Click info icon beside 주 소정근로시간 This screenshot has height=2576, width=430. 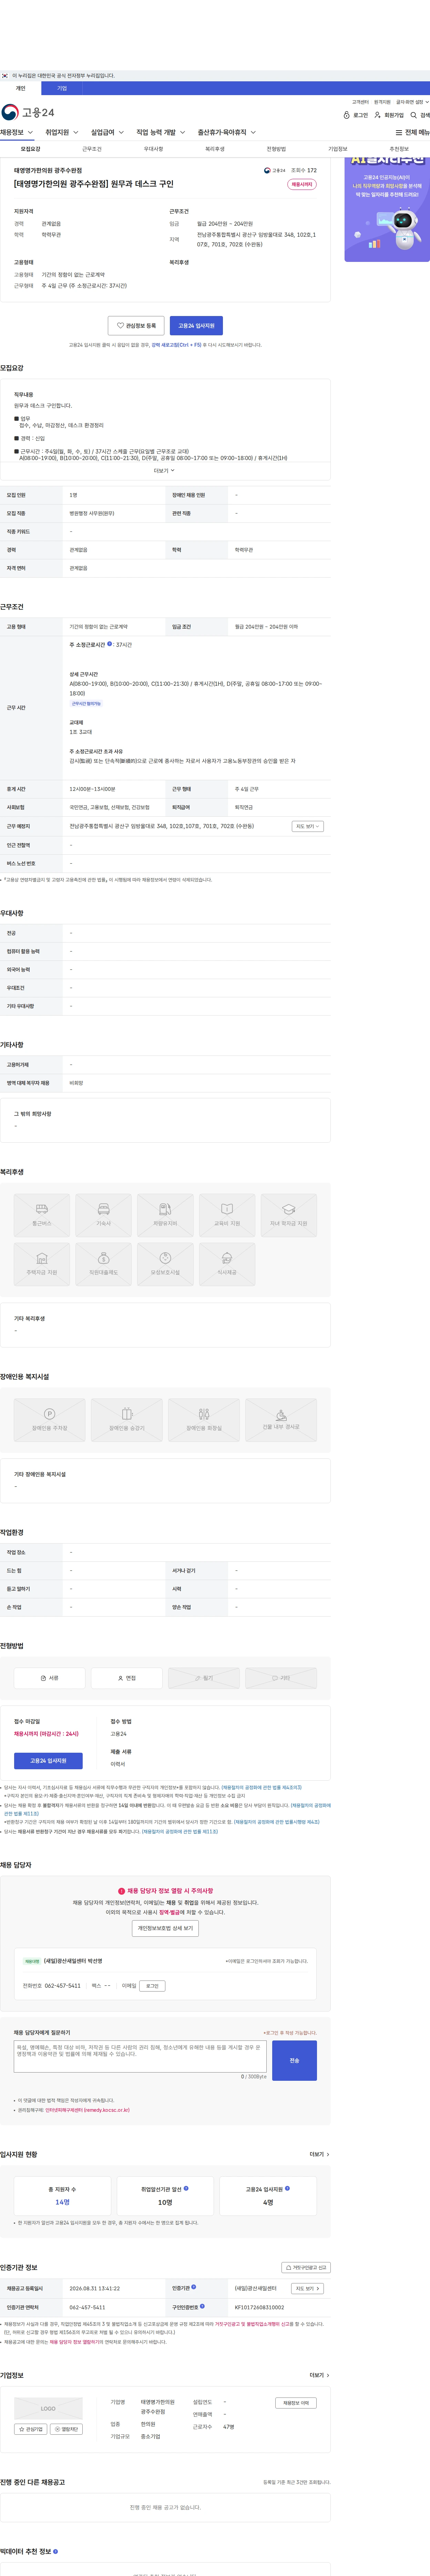[x=110, y=644]
